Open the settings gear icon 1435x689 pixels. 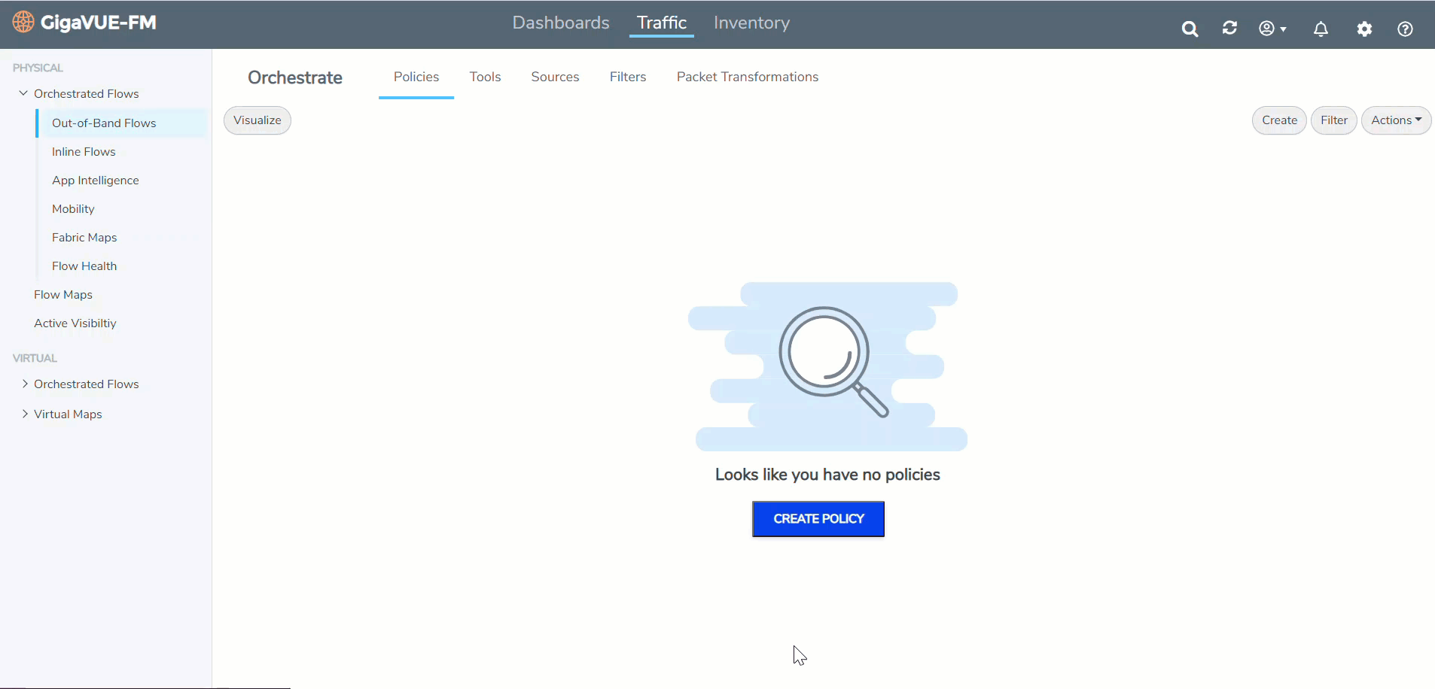click(1364, 29)
